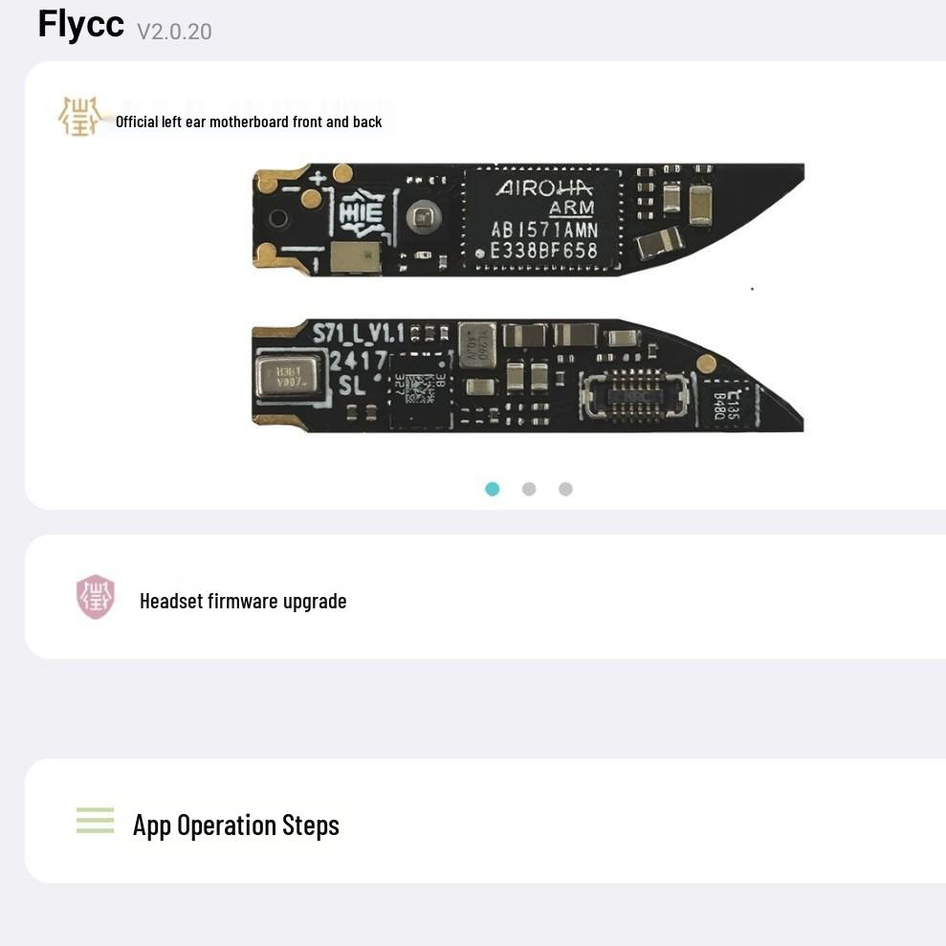Switch to the second carousel page dot
The width and height of the screenshot is (946, 946).
coord(529,489)
